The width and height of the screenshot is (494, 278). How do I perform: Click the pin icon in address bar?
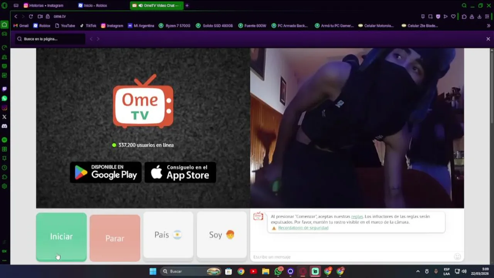coord(423,16)
